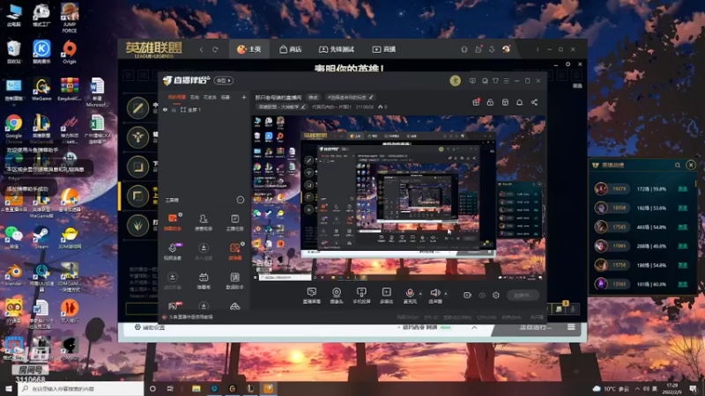Search in the 英雄战绩 panel
Image resolution: width=705 pixels, height=396 pixels.
click(x=677, y=165)
